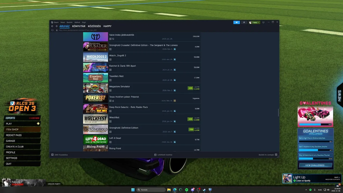
Task: Open Spotify from the taskbar
Action: click(x=187, y=190)
